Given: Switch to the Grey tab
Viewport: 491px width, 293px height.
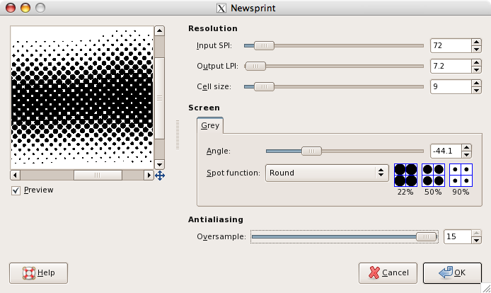Looking at the screenshot, I should pyautogui.click(x=210, y=125).
